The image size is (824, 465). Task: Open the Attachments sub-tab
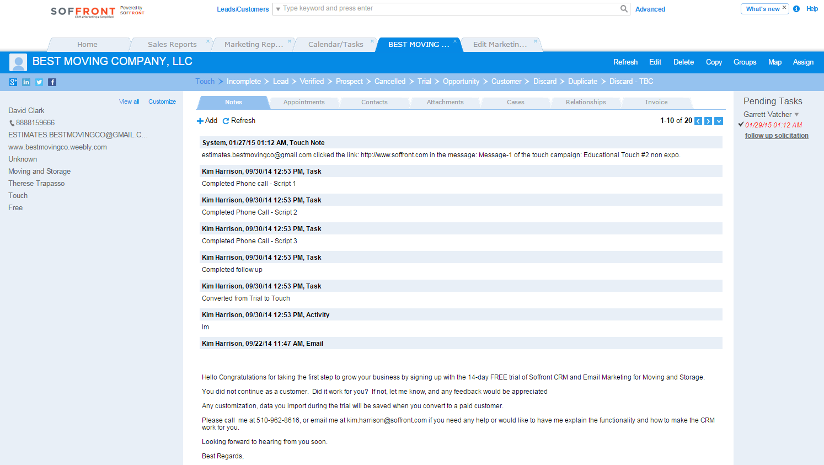(445, 103)
